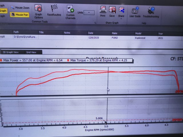This screenshot has width=183, height=137.
Task: Expand Common Tools dialog launcher
Action: 95,23
